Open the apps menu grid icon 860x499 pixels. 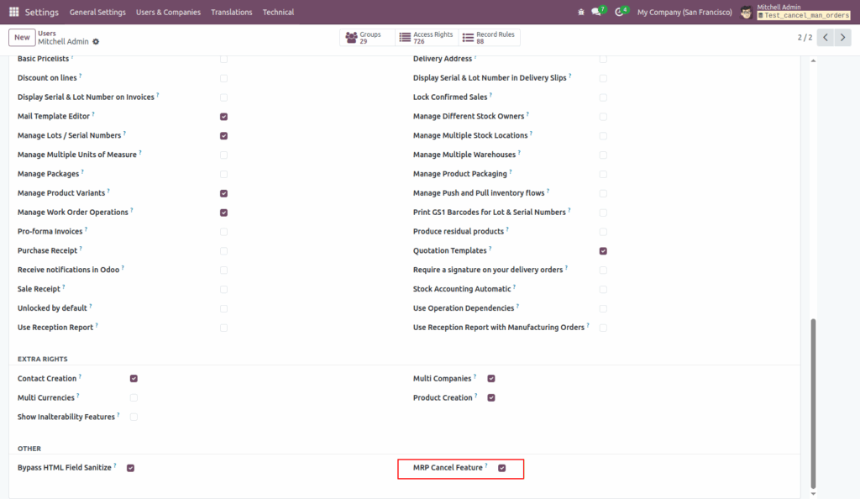click(12, 13)
